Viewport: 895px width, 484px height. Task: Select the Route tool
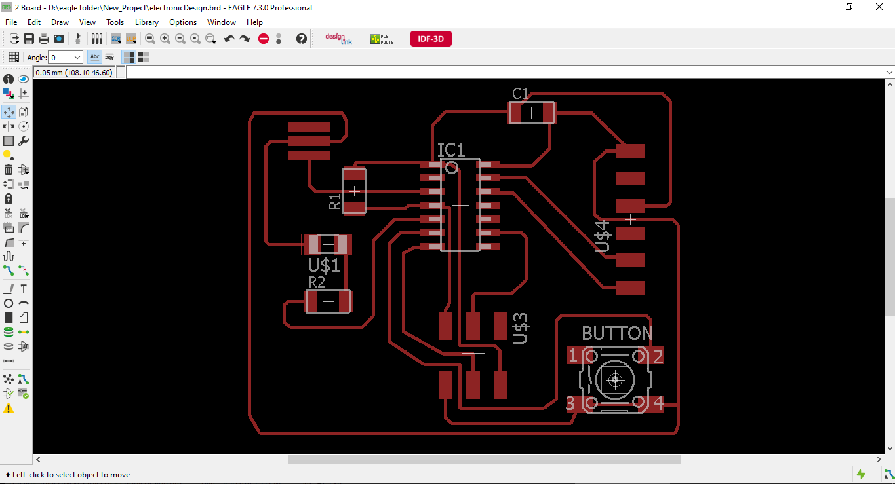pyautogui.click(x=9, y=270)
